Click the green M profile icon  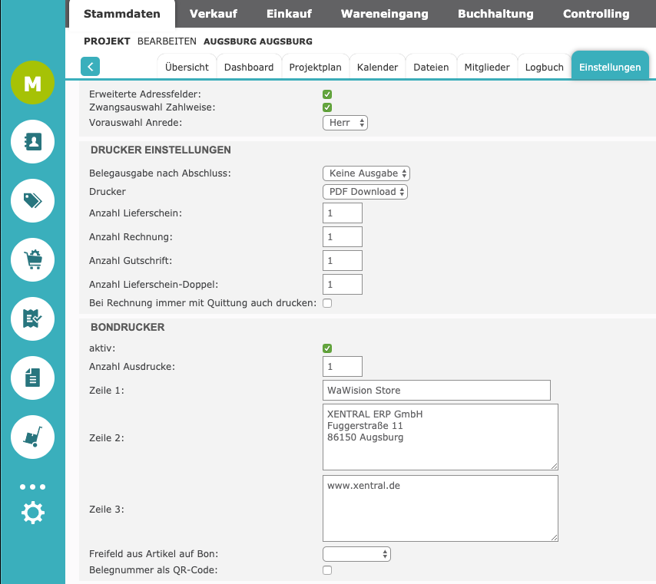click(x=32, y=83)
